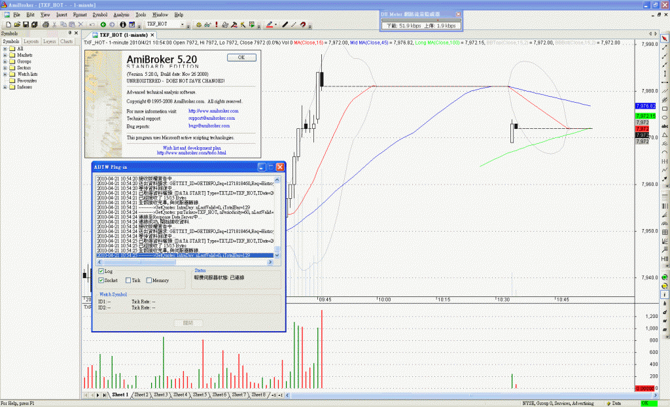
Task: Click OK in the AmiBroker about box
Action: (x=241, y=58)
